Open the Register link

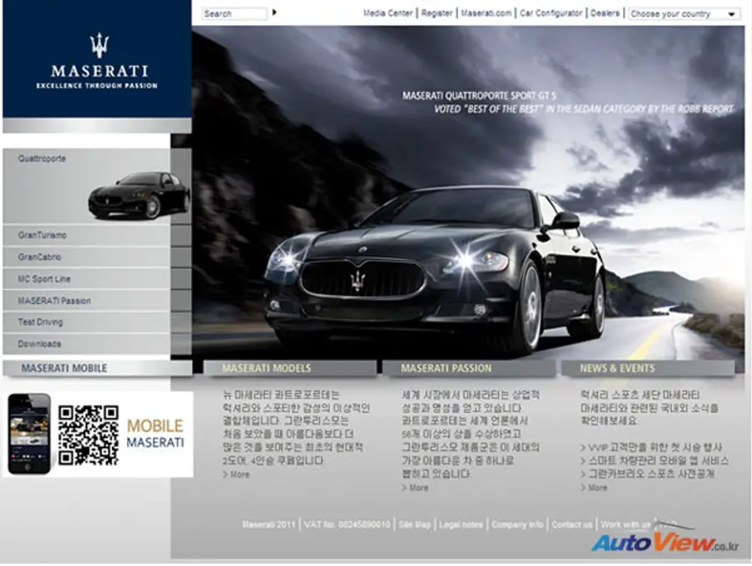pyautogui.click(x=437, y=13)
